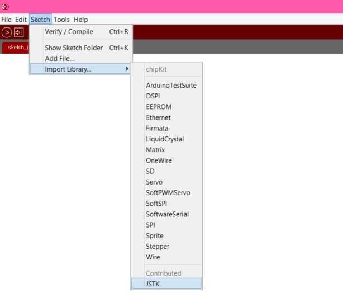Image resolution: width=343 pixels, height=307 pixels.
Task: Select Show Sketch Folder
Action: pos(81,48)
